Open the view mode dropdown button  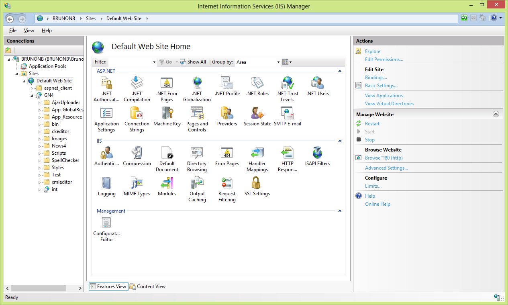(287, 62)
